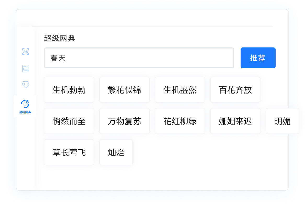Select 草长莺飞 at the bottom
This screenshot has height=206, width=307.
tap(69, 152)
